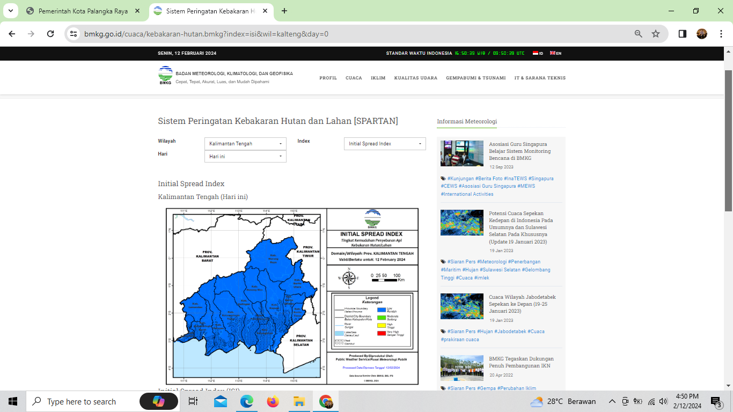Click the browser address bar URL
733x412 pixels.
(x=206, y=34)
